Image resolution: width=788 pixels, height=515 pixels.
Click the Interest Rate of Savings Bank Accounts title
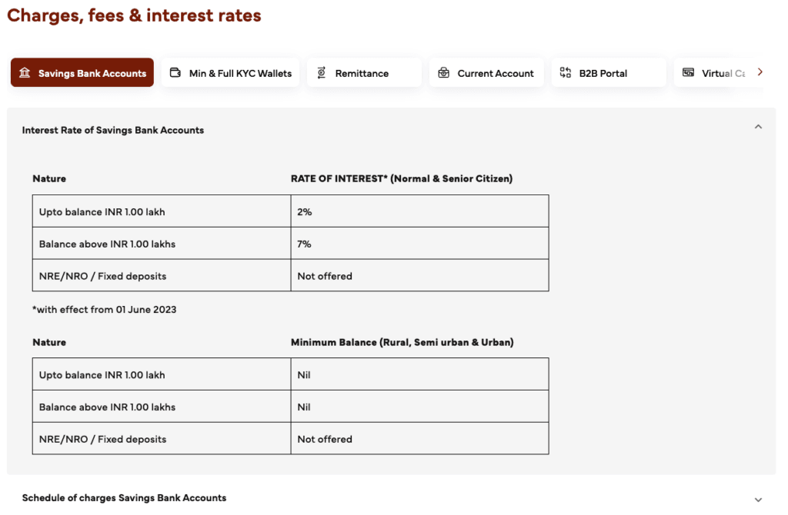tap(113, 131)
